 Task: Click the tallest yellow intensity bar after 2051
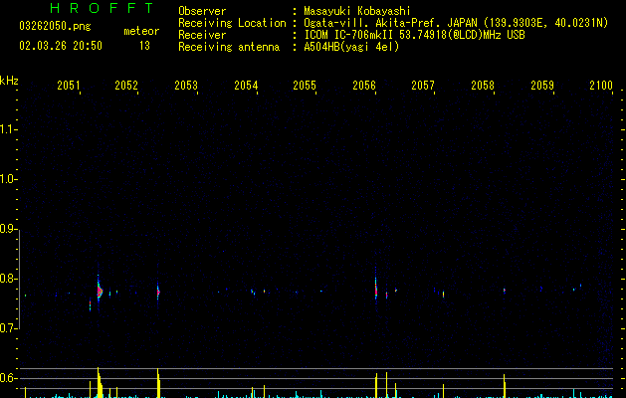pyautogui.click(x=99, y=382)
